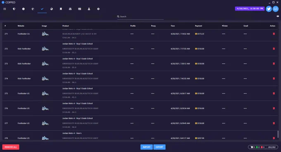Click the EXPORT button
Viewport: 281px width, 152px height.
(160, 147)
